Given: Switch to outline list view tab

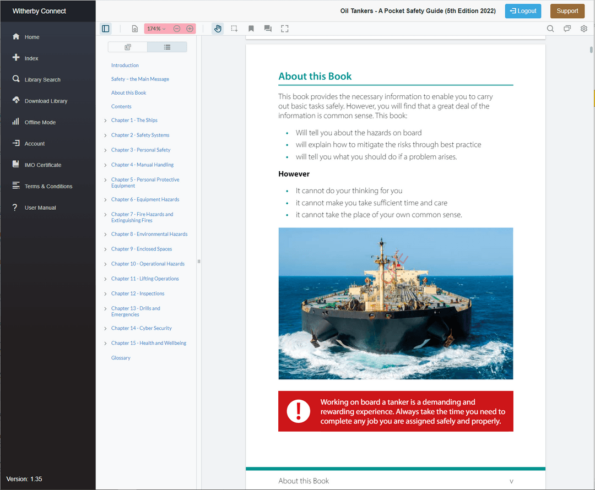Looking at the screenshot, I should click(x=167, y=47).
